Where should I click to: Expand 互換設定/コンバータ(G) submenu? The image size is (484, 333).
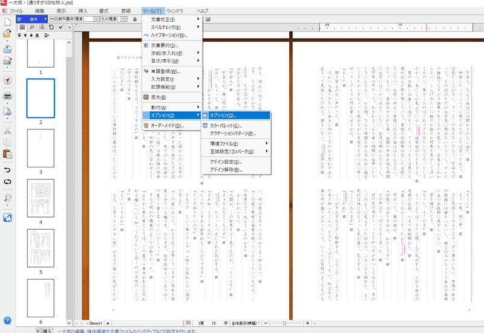tap(236, 152)
